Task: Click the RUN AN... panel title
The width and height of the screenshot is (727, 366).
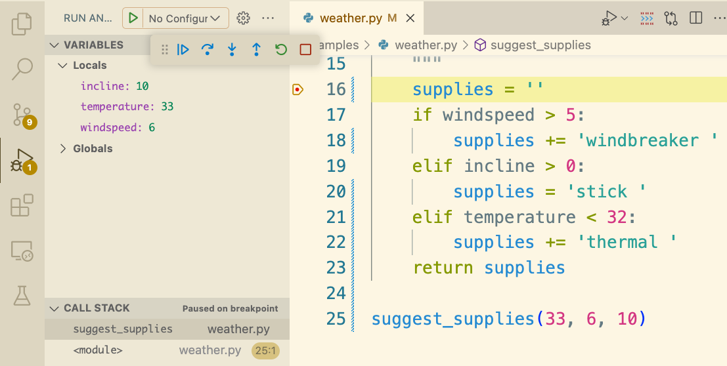Action: coord(87,18)
